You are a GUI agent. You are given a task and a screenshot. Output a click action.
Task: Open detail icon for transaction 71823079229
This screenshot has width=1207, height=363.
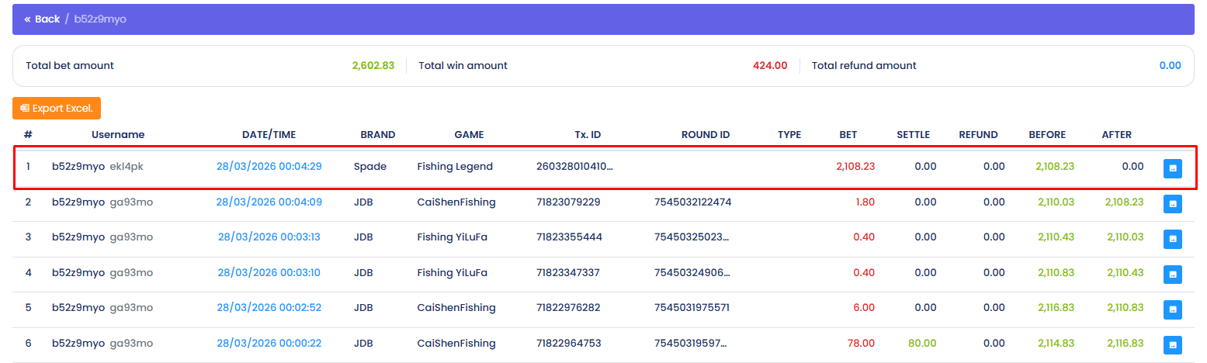1172,203
